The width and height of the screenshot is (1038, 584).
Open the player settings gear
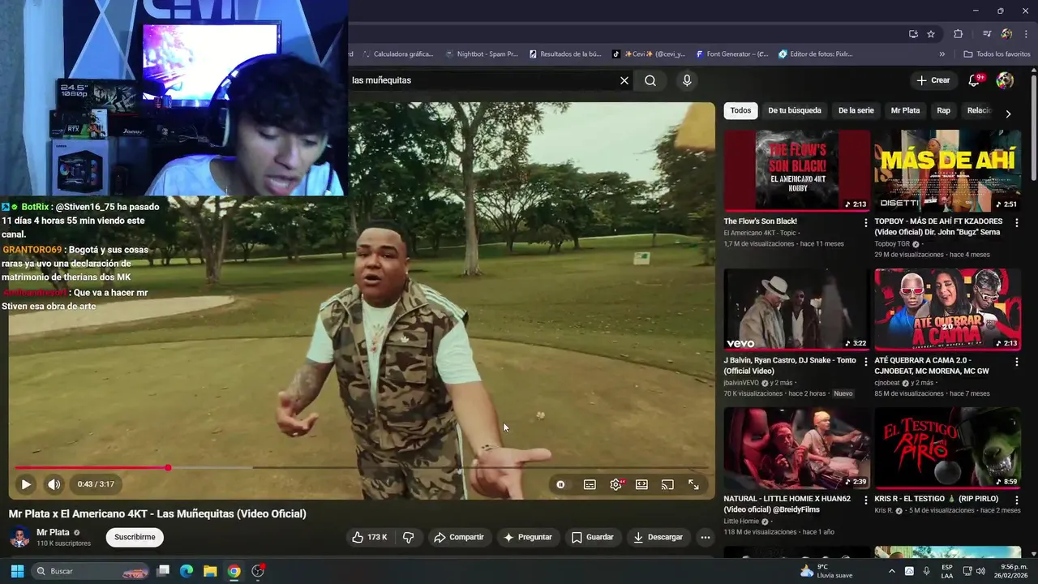click(616, 484)
